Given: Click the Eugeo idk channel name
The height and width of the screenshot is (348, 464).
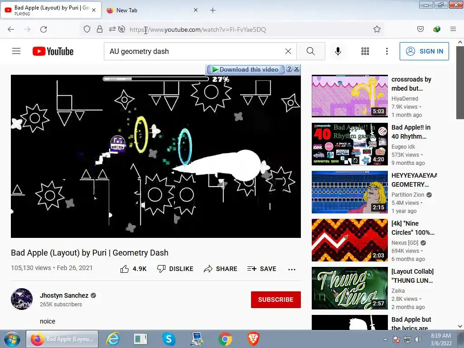Looking at the screenshot, I should tap(403, 146).
